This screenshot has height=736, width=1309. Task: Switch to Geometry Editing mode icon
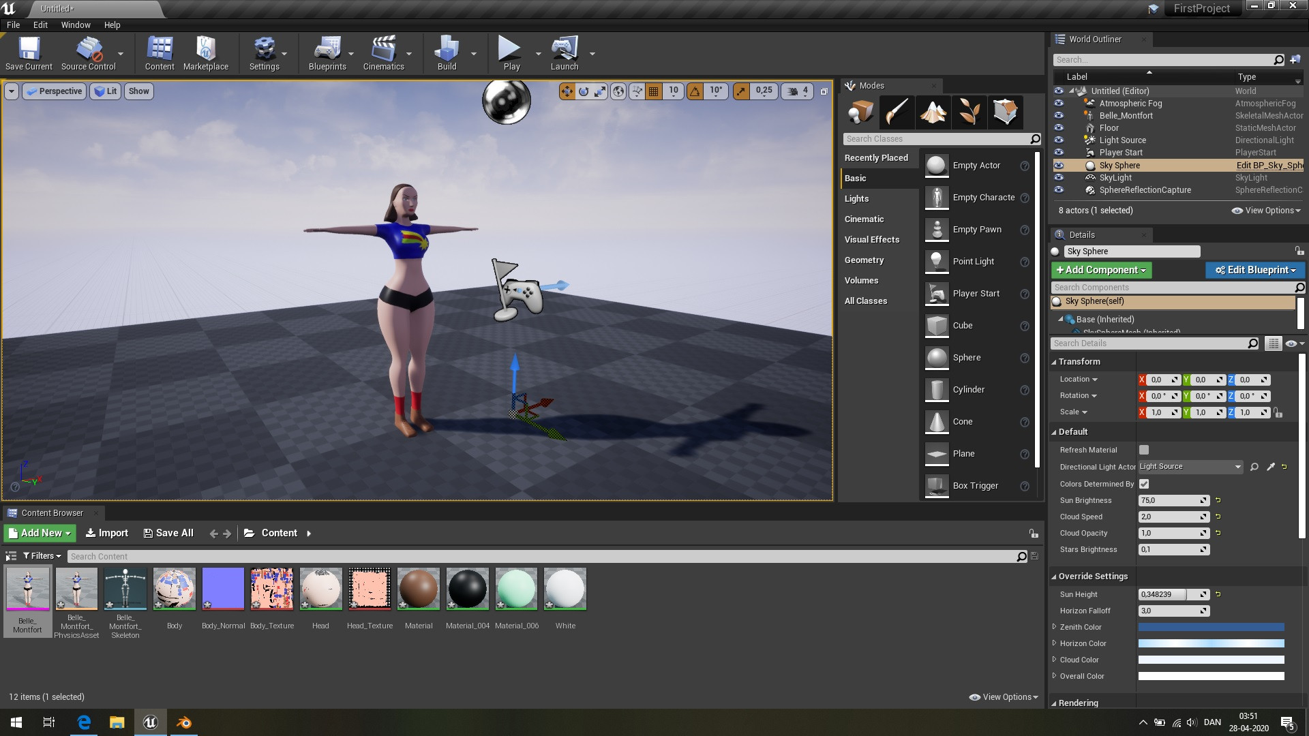coord(1005,112)
